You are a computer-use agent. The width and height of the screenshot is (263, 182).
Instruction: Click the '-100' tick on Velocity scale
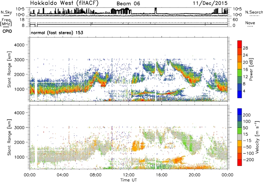tap(249, 153)
